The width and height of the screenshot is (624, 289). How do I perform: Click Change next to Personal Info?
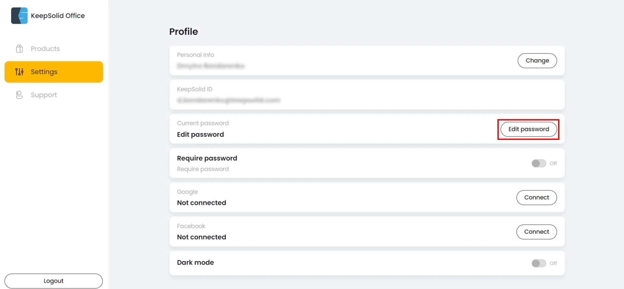[537, 61]
